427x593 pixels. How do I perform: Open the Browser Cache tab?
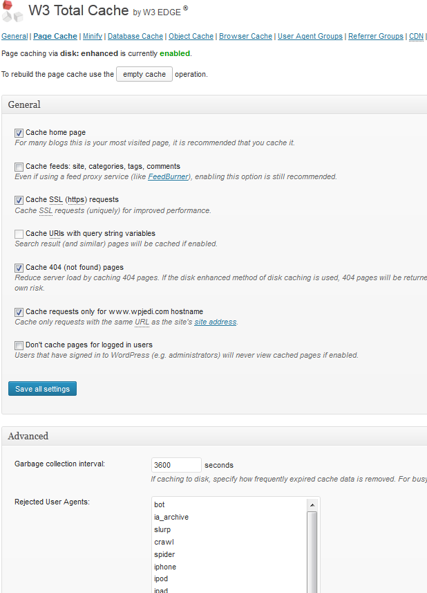coord(245,36)
